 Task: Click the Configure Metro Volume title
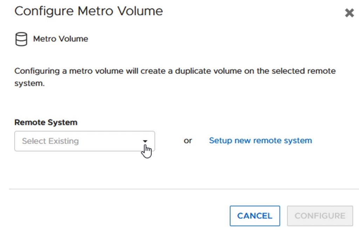click(x=89, y=11)
